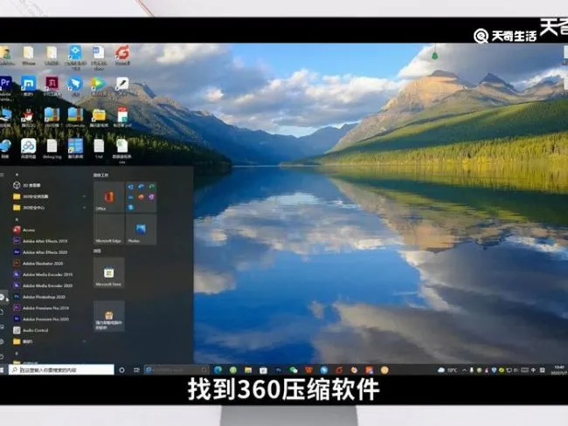Open the Excel spreadsheet file on desktop
This screenshot has height=426, width=568.
121,148
